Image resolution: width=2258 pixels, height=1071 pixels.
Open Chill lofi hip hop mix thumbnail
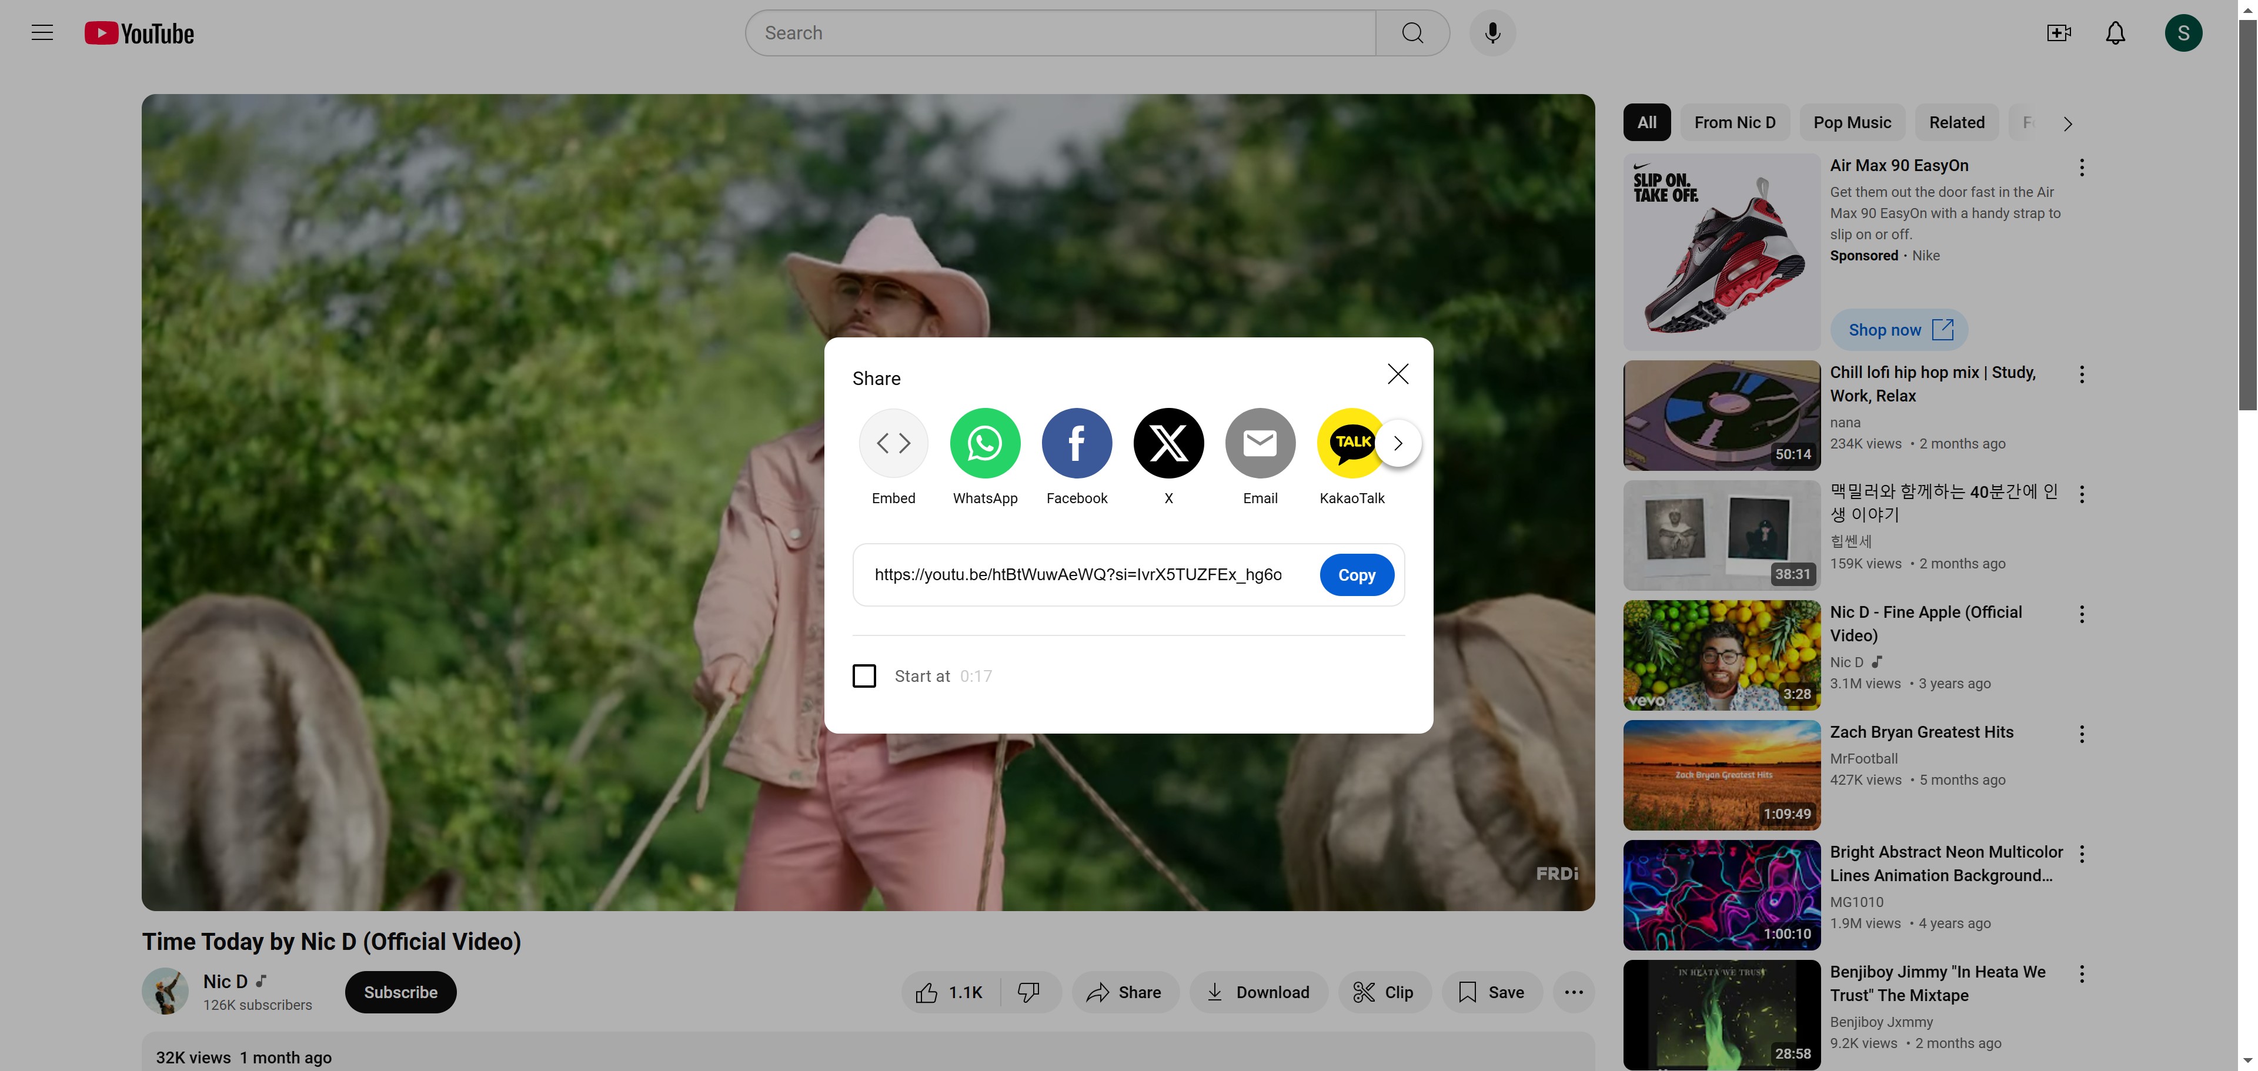tap(1722, 416)
